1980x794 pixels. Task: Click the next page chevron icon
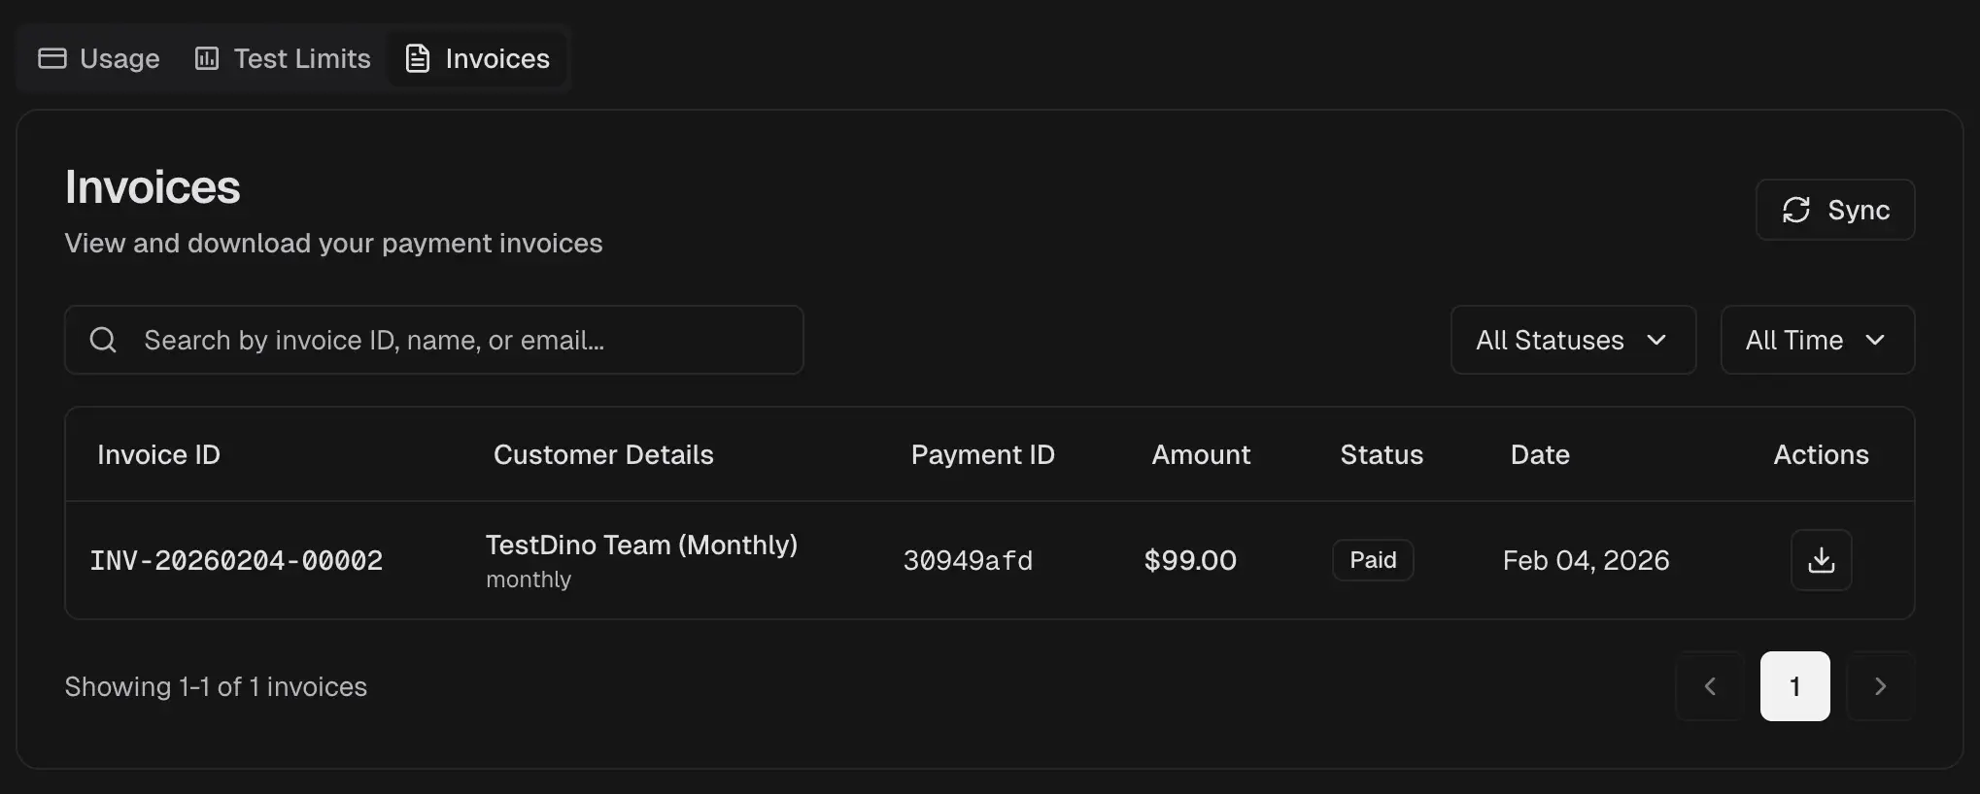tap(1881, 686)
